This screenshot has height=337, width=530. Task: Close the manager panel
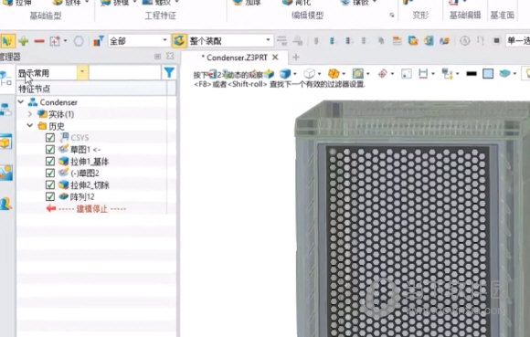click(170, 57)
